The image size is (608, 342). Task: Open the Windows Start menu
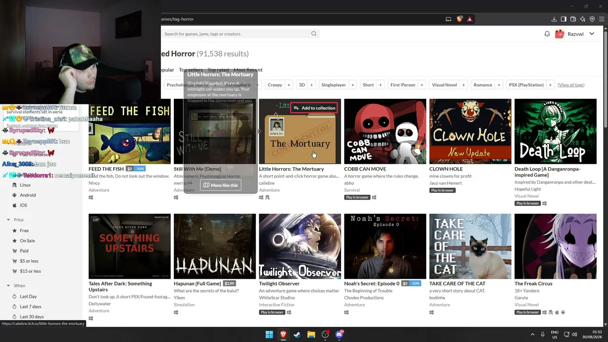(269, 334)
